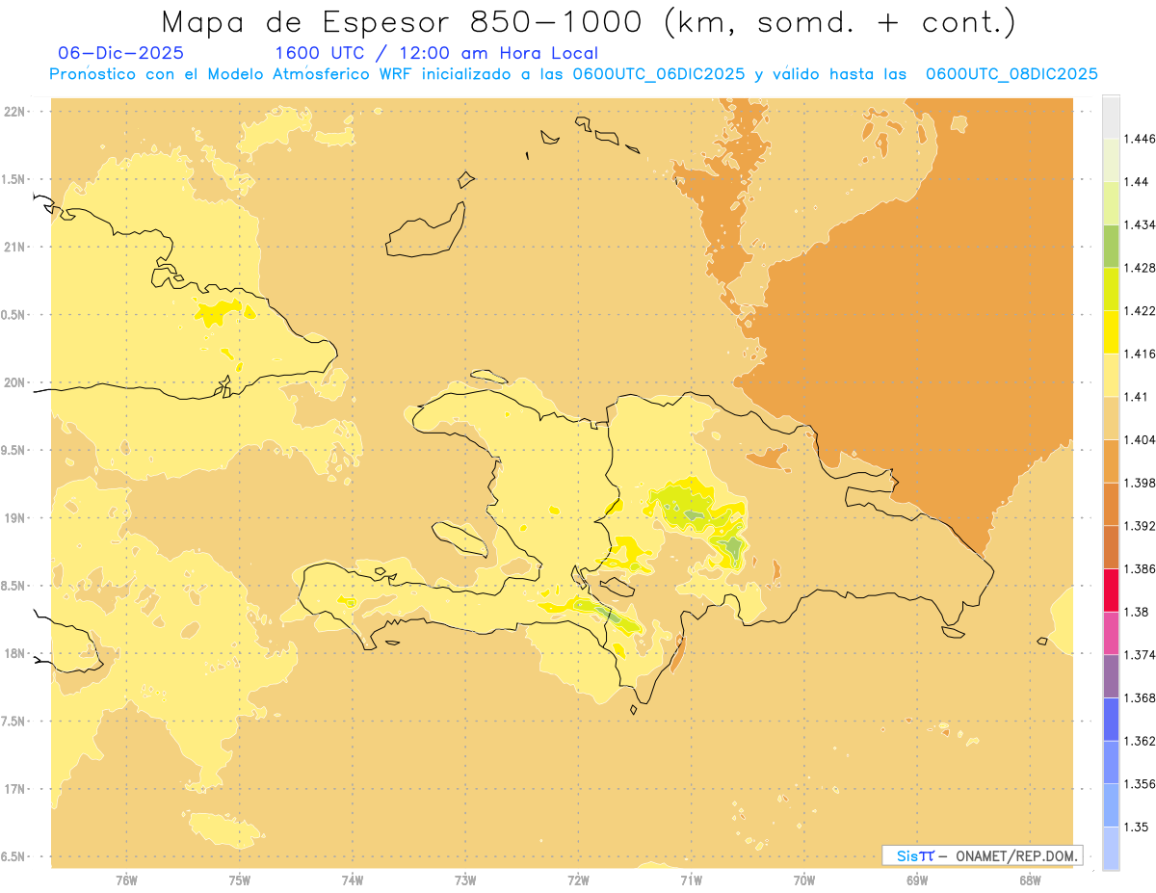Screen dimensions: 1156x893
Task: Click the red legend swatch between 1.38 and 1.386
Action: pyautogui.click(x=1111, y=590)
